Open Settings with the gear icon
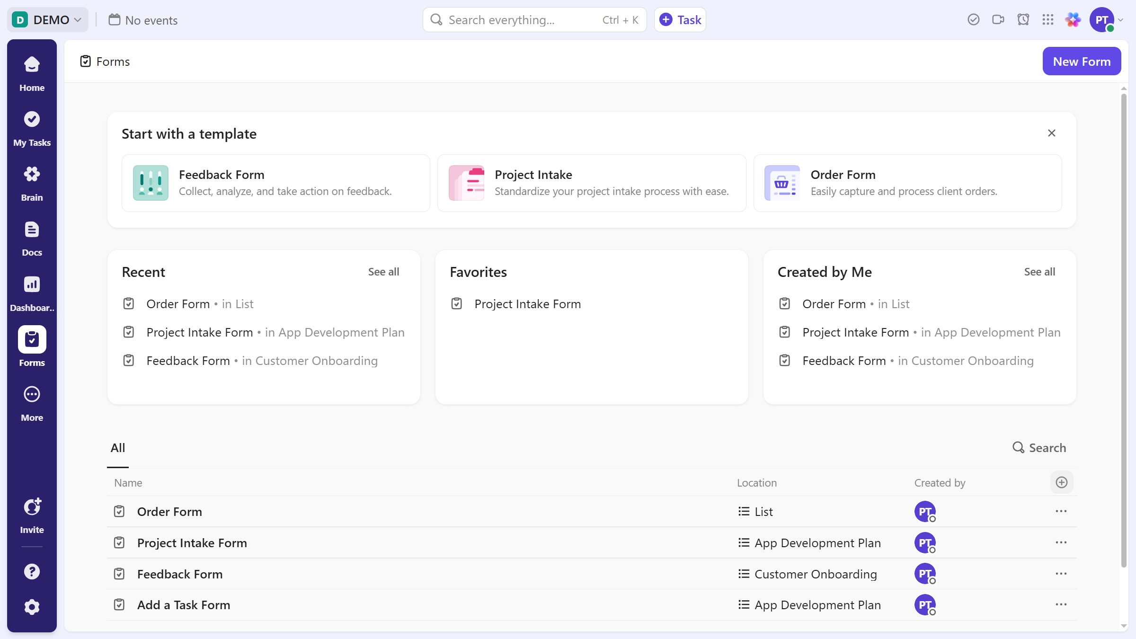 pos(31,607)
